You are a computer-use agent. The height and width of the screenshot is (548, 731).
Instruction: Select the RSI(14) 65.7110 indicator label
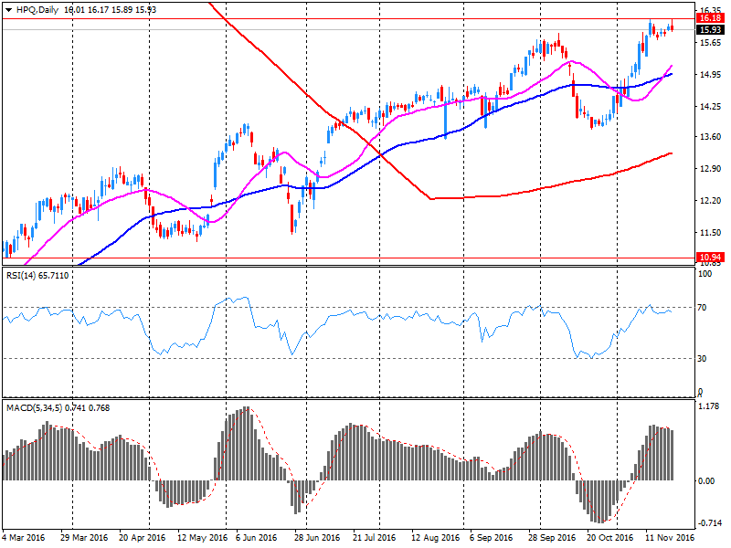pos(37,276)
